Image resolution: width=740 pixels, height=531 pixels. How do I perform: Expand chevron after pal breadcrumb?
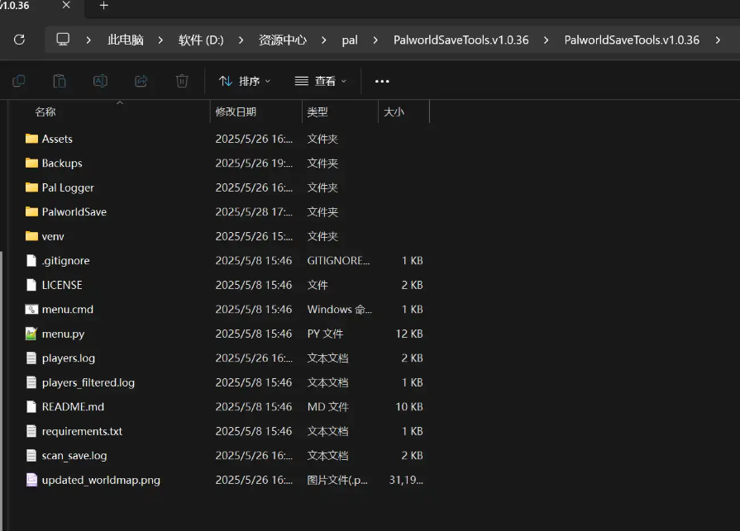pos(375,40)
